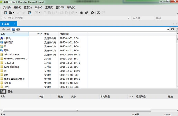The image size is (178, 116).
Task: Expand the globe encoding dropdown arrow
Action: click(76, 13)
